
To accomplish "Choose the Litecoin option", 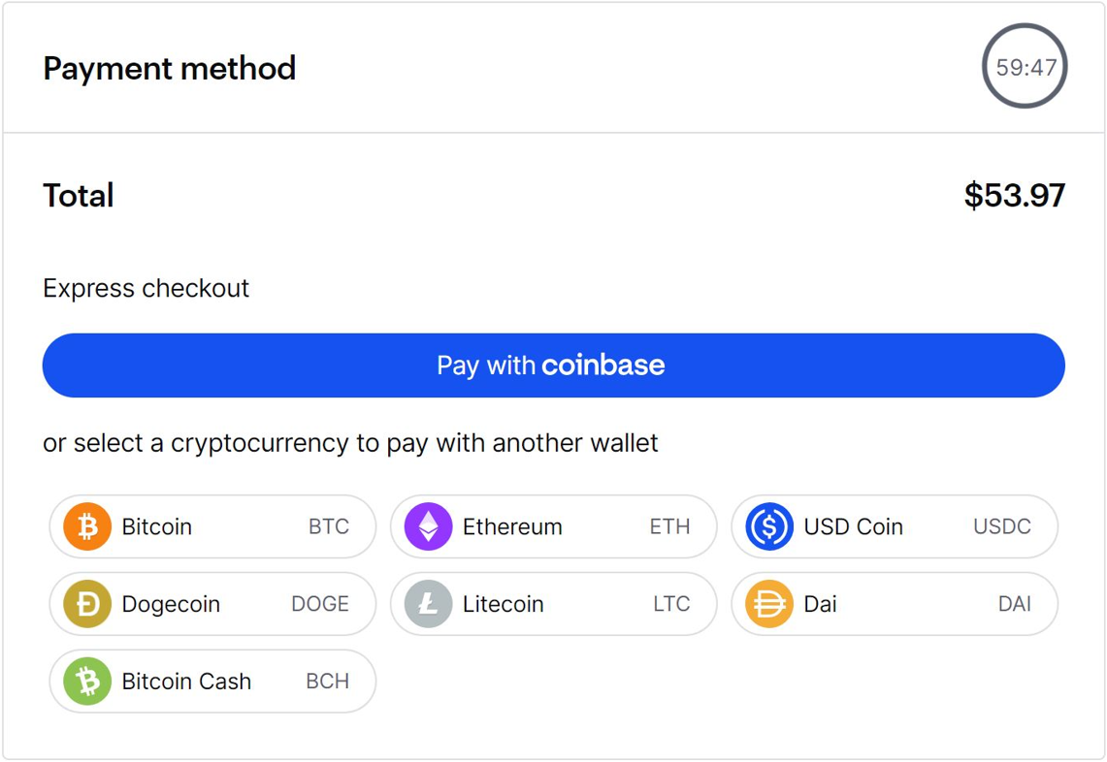I will click(553, 604).
